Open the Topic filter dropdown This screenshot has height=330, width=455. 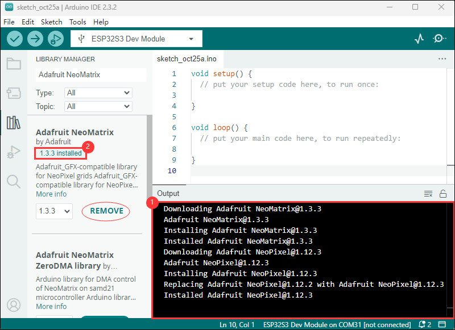(98, 106)
